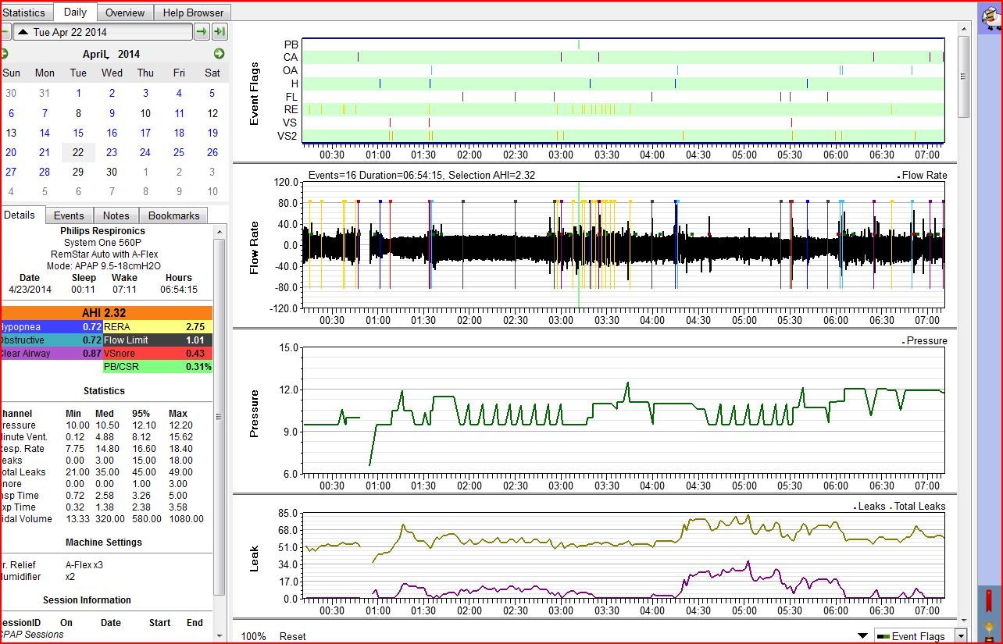The image size is (1003, 644).
Task: Open the Help Browser tab
Action: click(193, 12)
